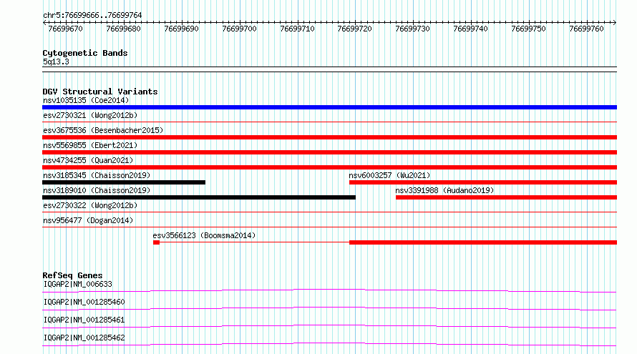This screenshot has width=637, height=354.
Task: Click ruler position 76699750
Action: [528, 29]
